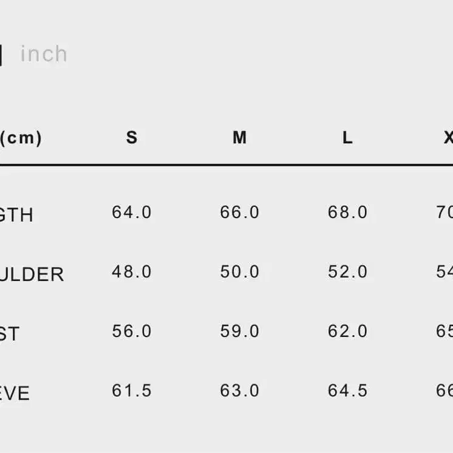Click the (cm) unit header label
Viewport: 453px width, 453px height.
21,138
